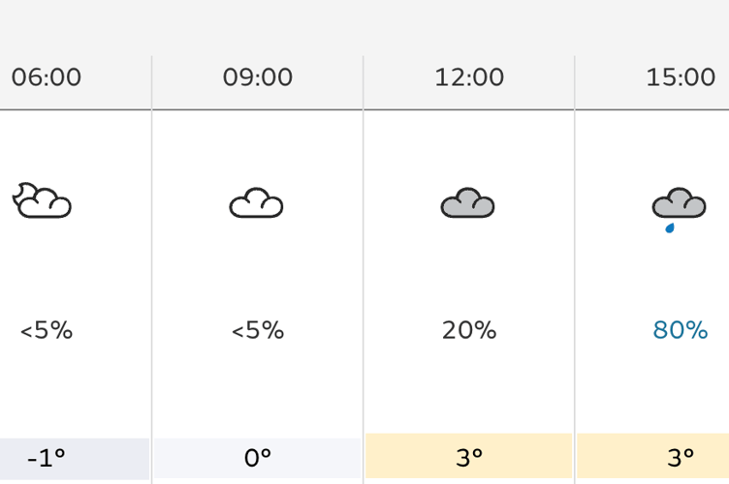
Task: Click the <5% precipitation chance at 09:00
Action: coord(258,330)
